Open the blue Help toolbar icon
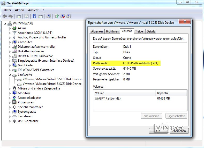This screenshot has height=148, width=204. coord(34,16)
